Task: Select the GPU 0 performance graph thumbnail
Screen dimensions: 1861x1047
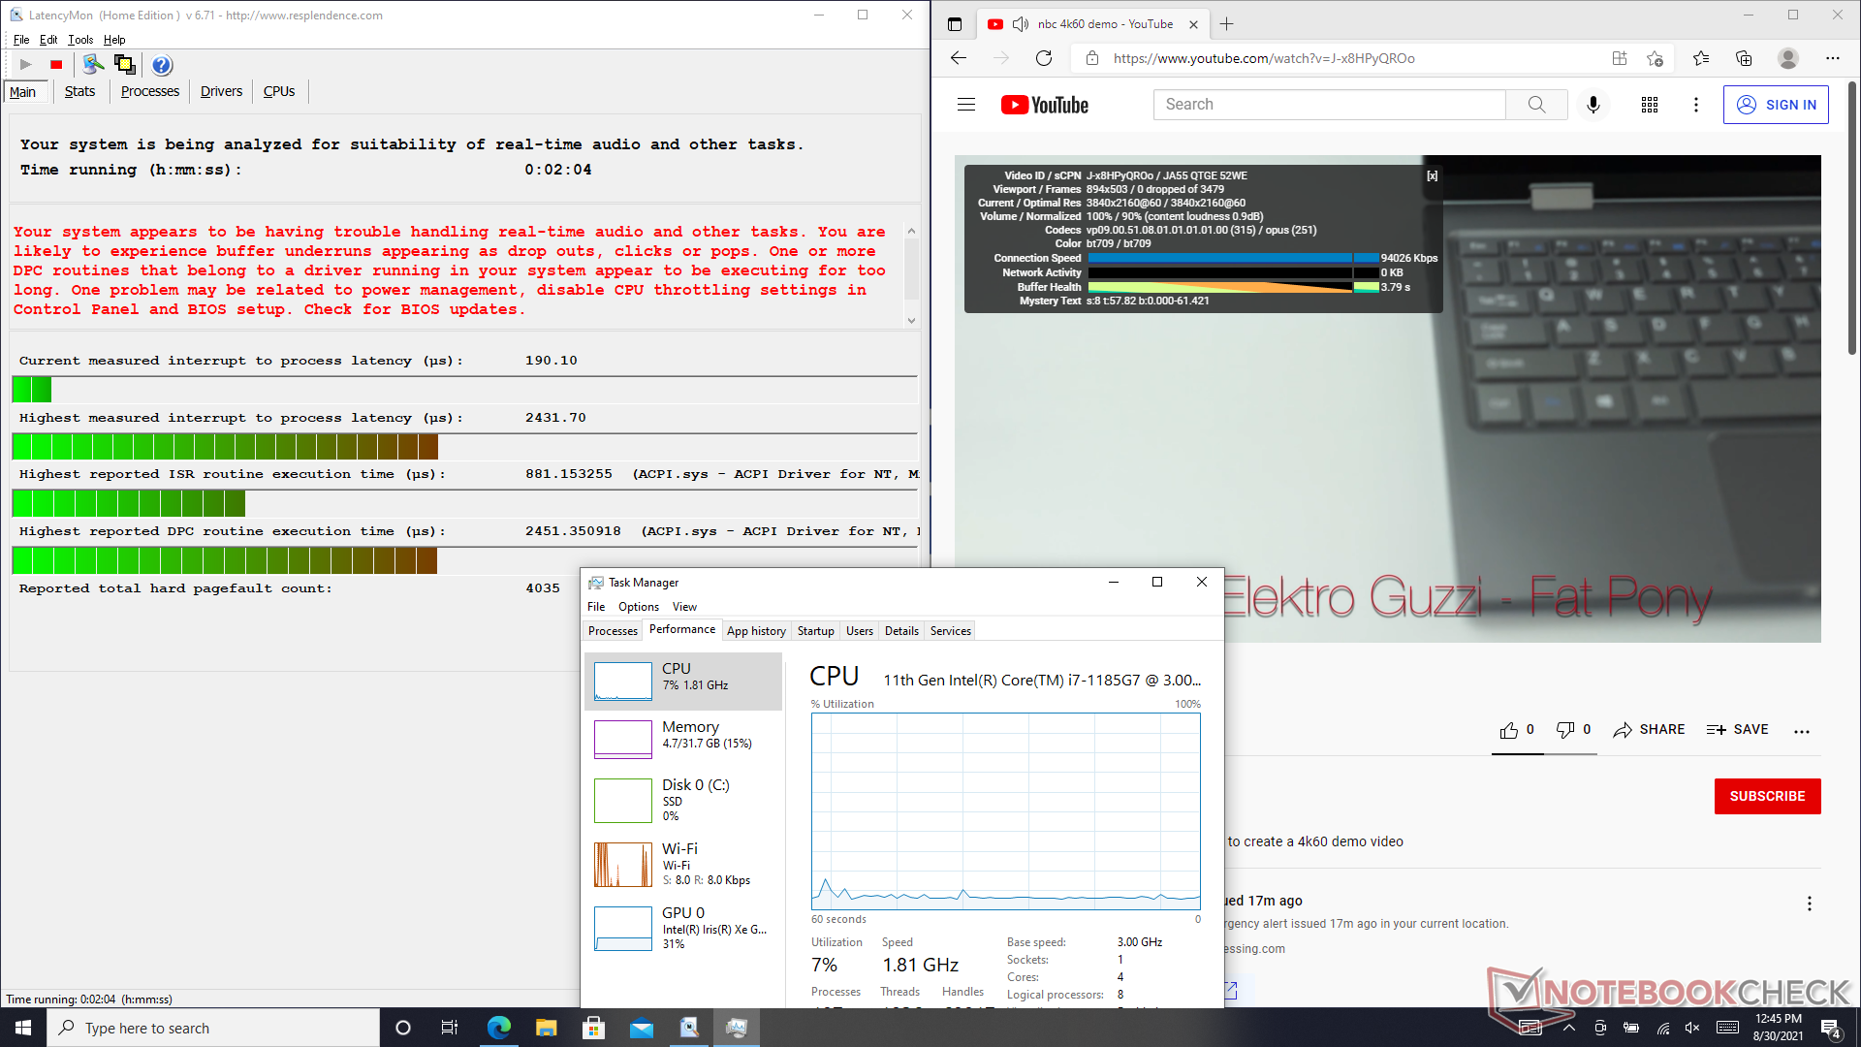Action: pos(622,928)
